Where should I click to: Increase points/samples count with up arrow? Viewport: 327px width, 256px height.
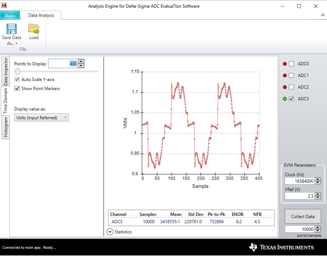[x=318, y=227]
